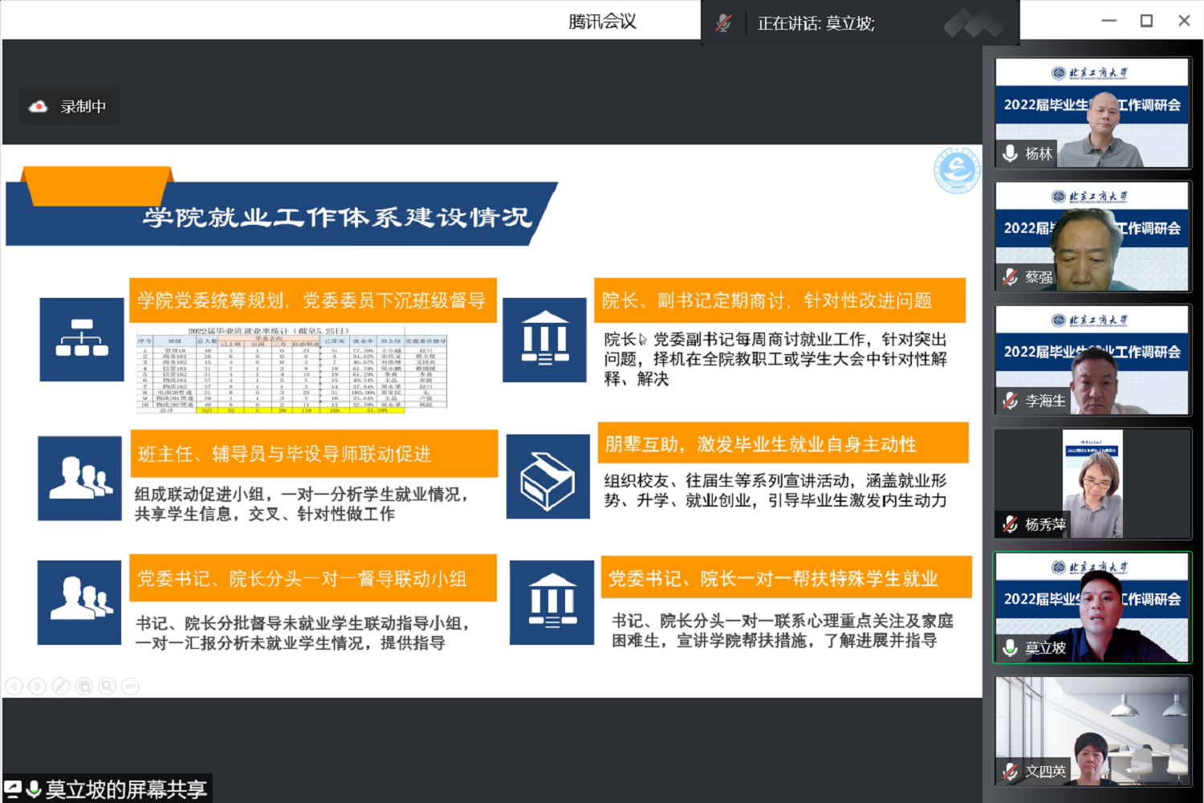Click the active speaker 莫立坡 video tile
Viewport: 1204px width, 803px height.
1092,607
